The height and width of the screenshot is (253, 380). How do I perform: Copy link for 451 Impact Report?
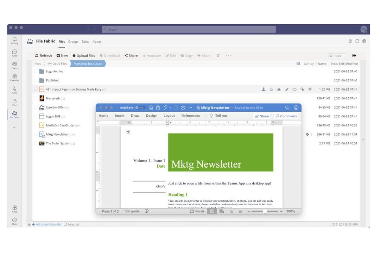302,89
